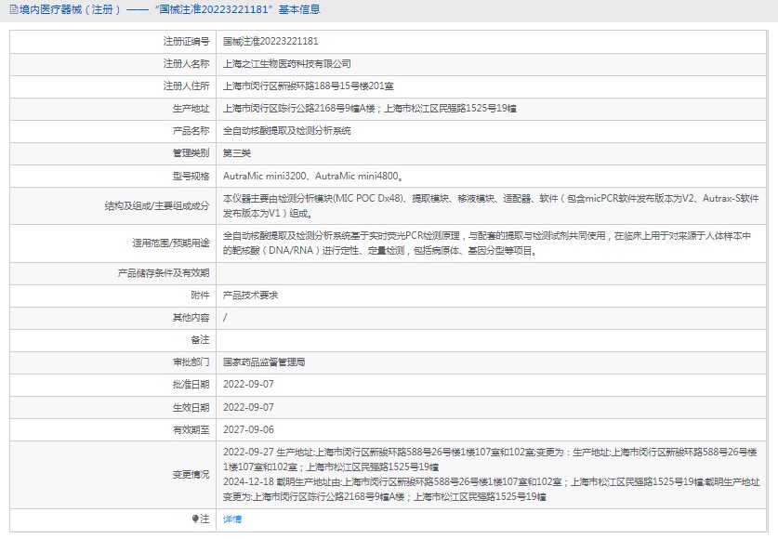The image size is (778, 539).
Task: Click the empty 产品储存条件及有效期 value cell
Action: pyautogui.click(x=493, y=272)
